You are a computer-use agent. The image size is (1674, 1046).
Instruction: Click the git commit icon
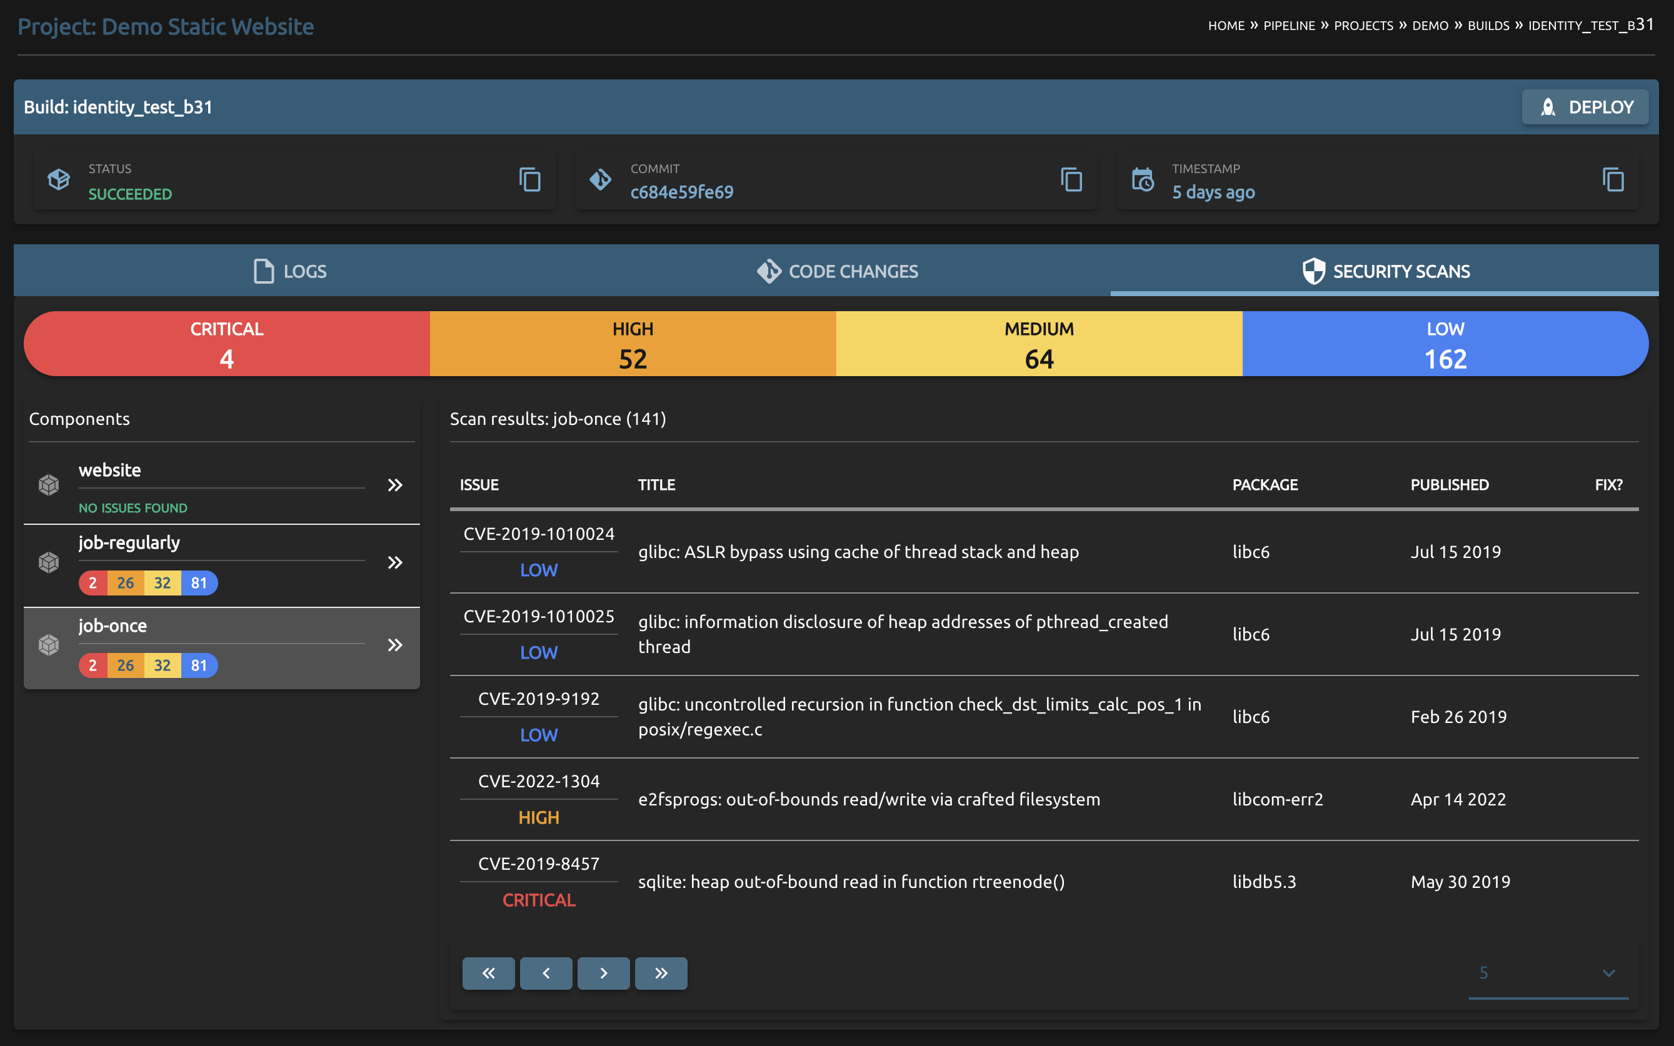600,180
